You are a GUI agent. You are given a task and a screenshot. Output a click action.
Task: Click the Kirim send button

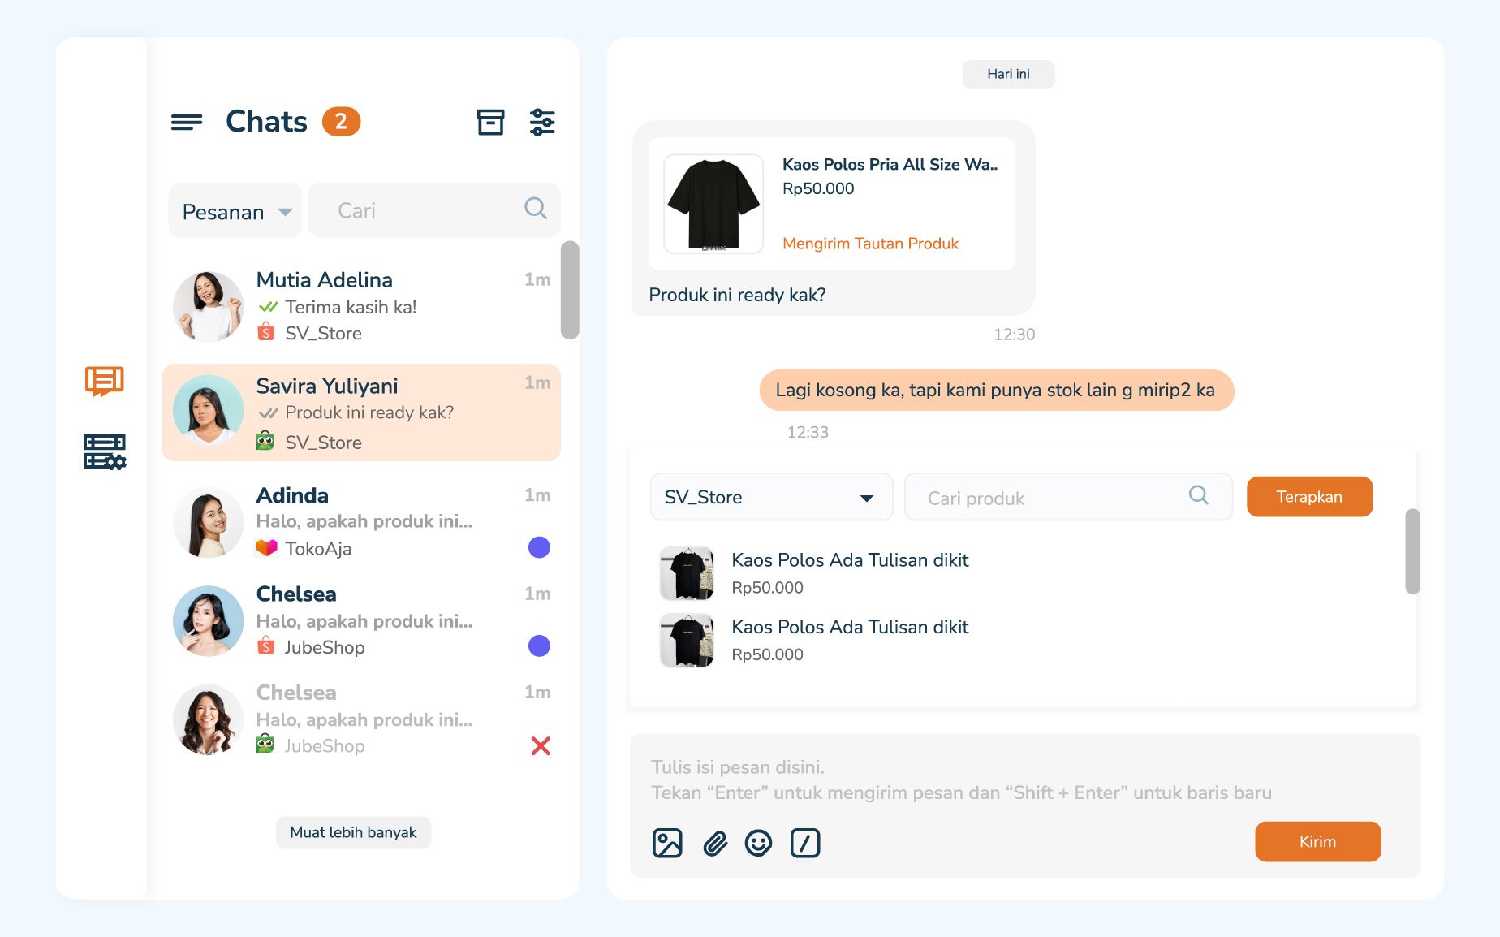pos(1317,841)
